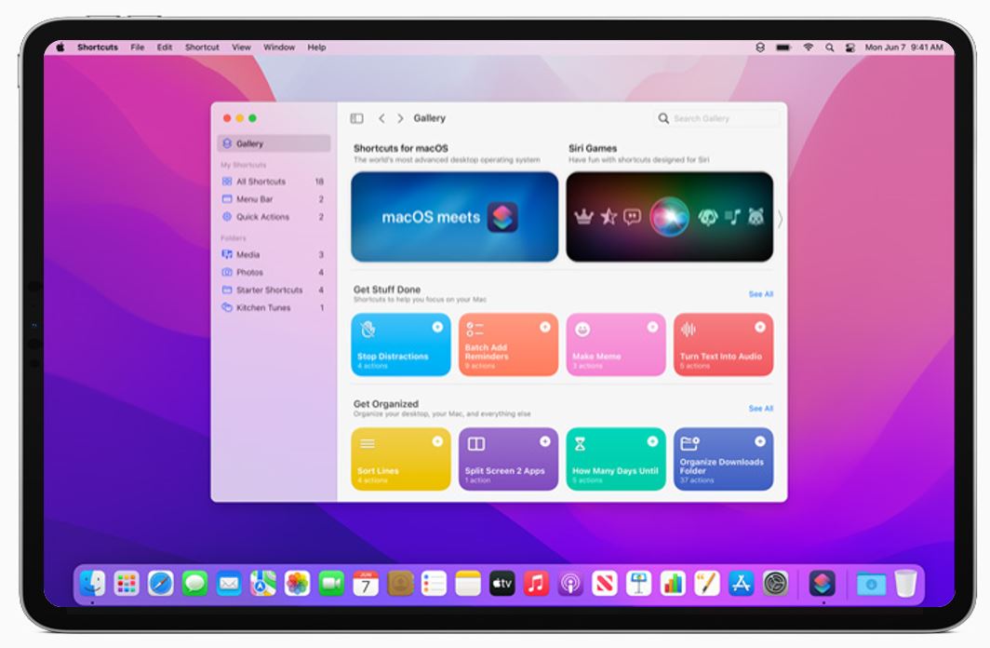Open Control Center in menu bar

point(850,47)
